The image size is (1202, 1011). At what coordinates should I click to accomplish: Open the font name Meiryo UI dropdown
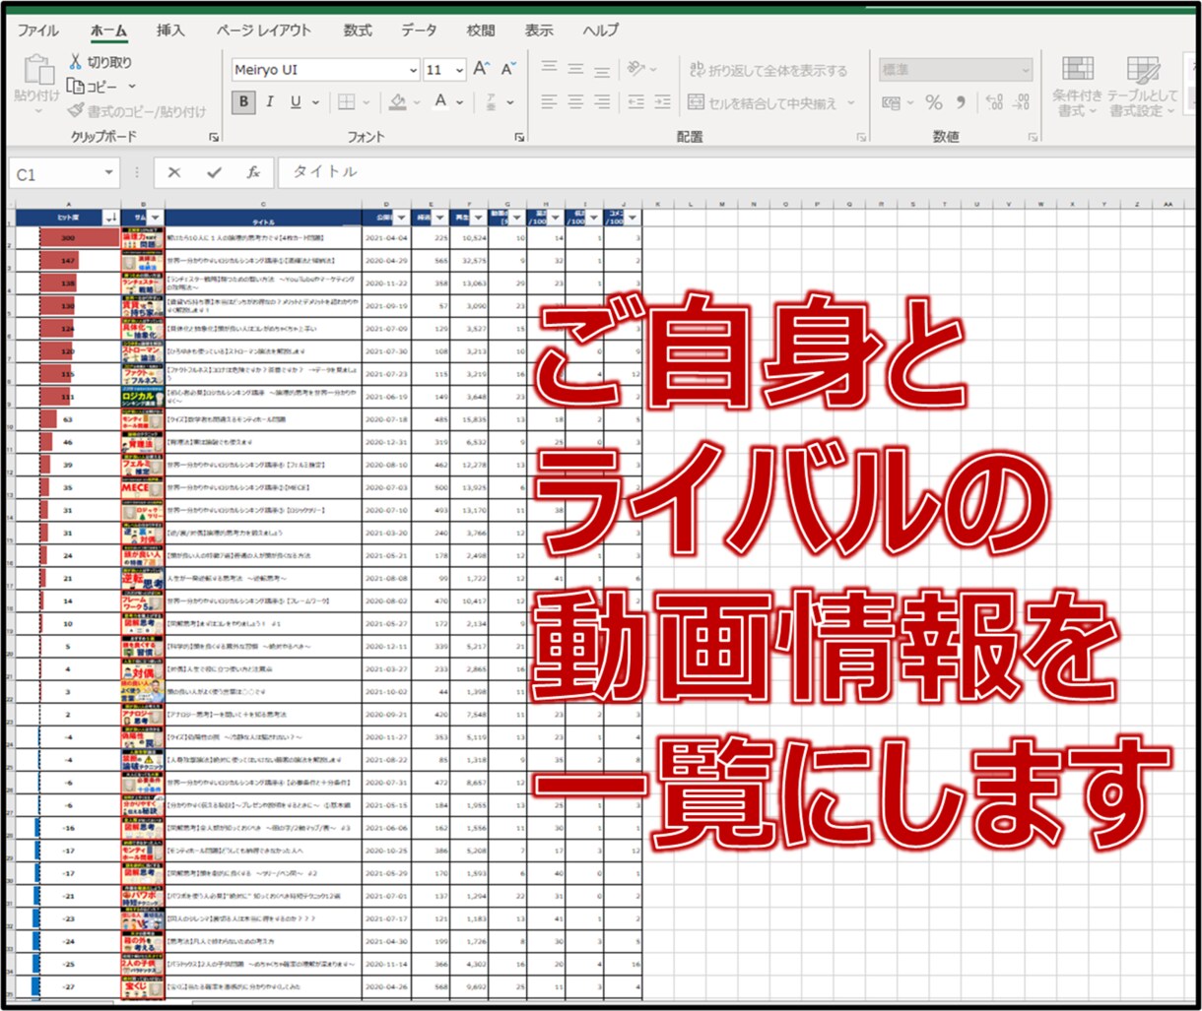[413, 70]
